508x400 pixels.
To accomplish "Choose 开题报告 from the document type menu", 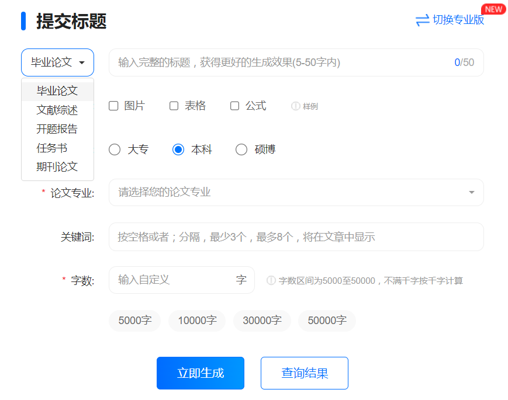I will (x=57, y=128).
